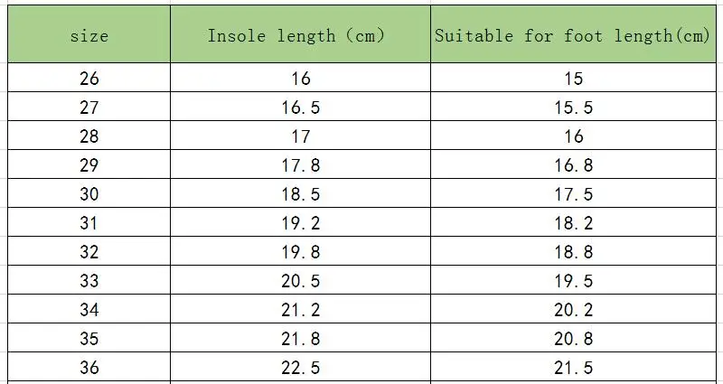
Task: Click the size 31 cell
Action: (89, 223)
